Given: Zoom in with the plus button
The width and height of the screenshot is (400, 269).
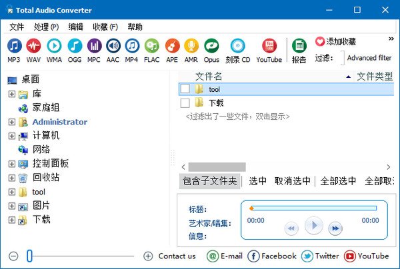Looking at the screenshot, I should (x=148, y=256).
